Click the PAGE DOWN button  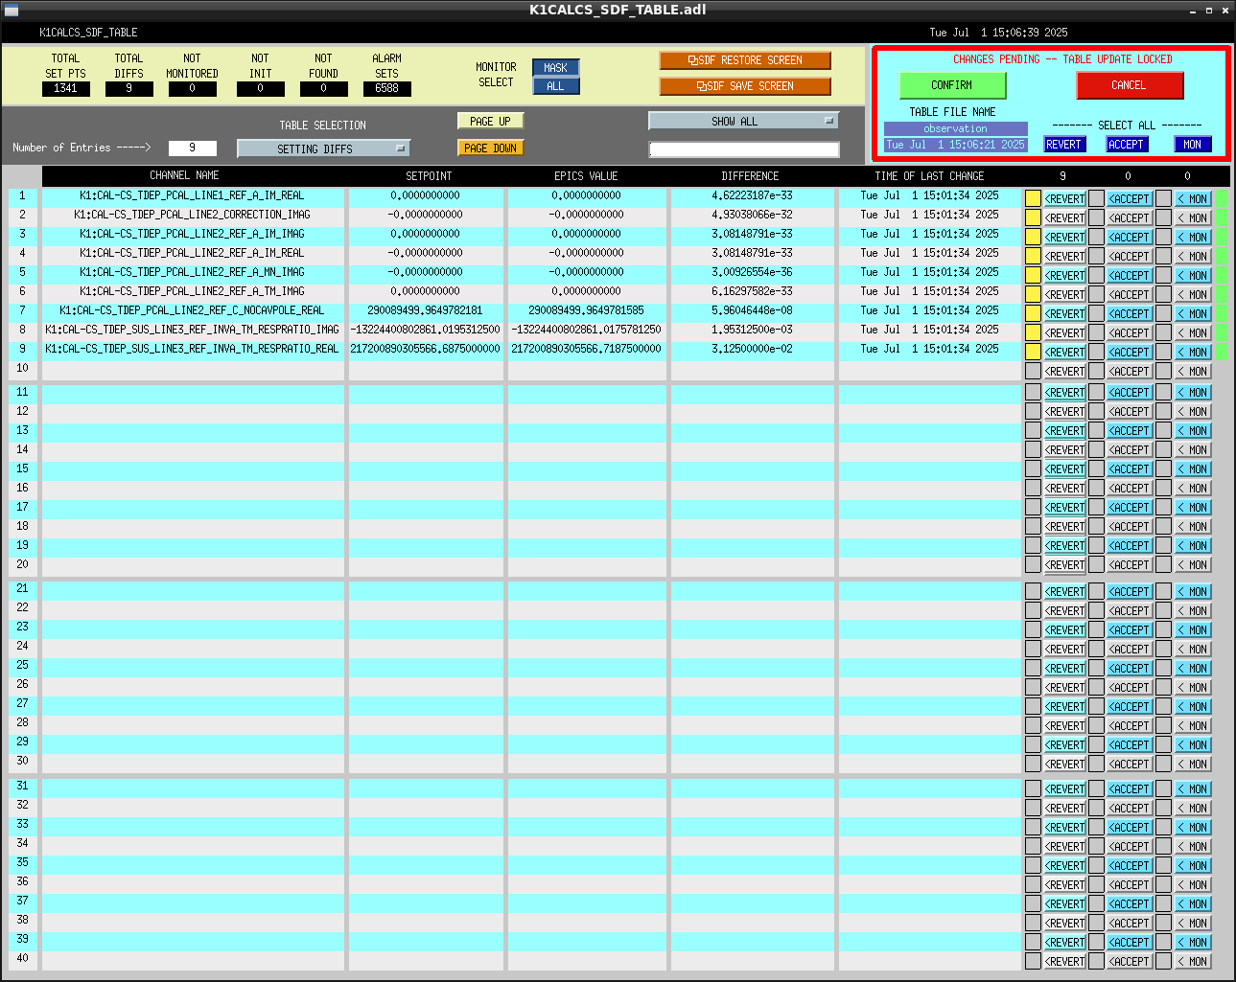(x=490, y=148)
